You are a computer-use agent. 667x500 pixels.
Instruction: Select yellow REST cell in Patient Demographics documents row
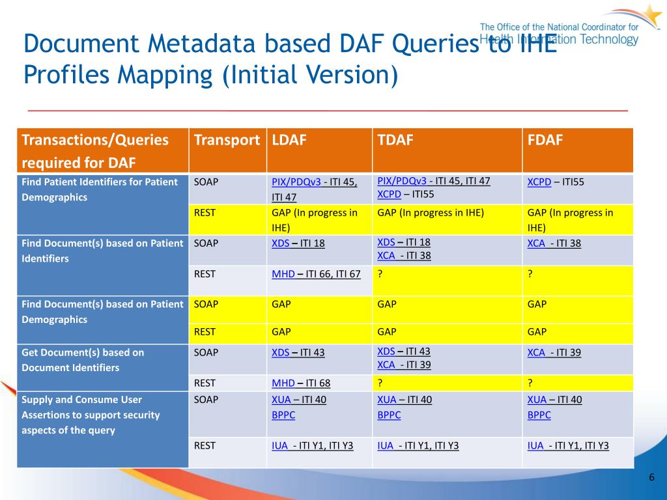coord(227,334)
